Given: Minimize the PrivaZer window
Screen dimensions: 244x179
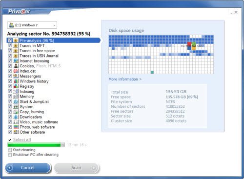Looking at the screenshot, I should tap(231, 13).
